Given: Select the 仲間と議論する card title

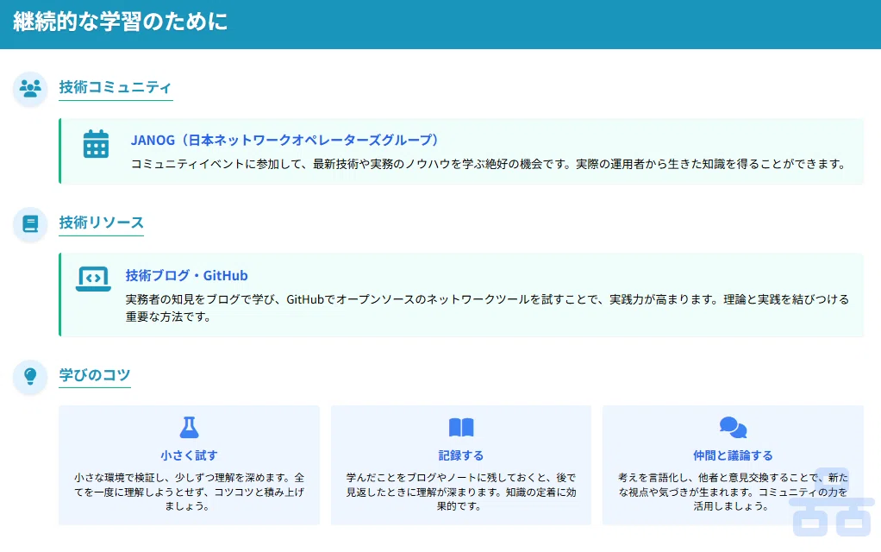Looking at the screenshot, I should point(734,455).
